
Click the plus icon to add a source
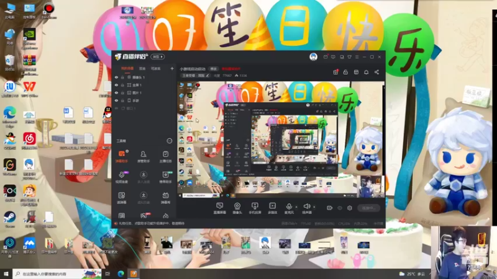[172, 68]
